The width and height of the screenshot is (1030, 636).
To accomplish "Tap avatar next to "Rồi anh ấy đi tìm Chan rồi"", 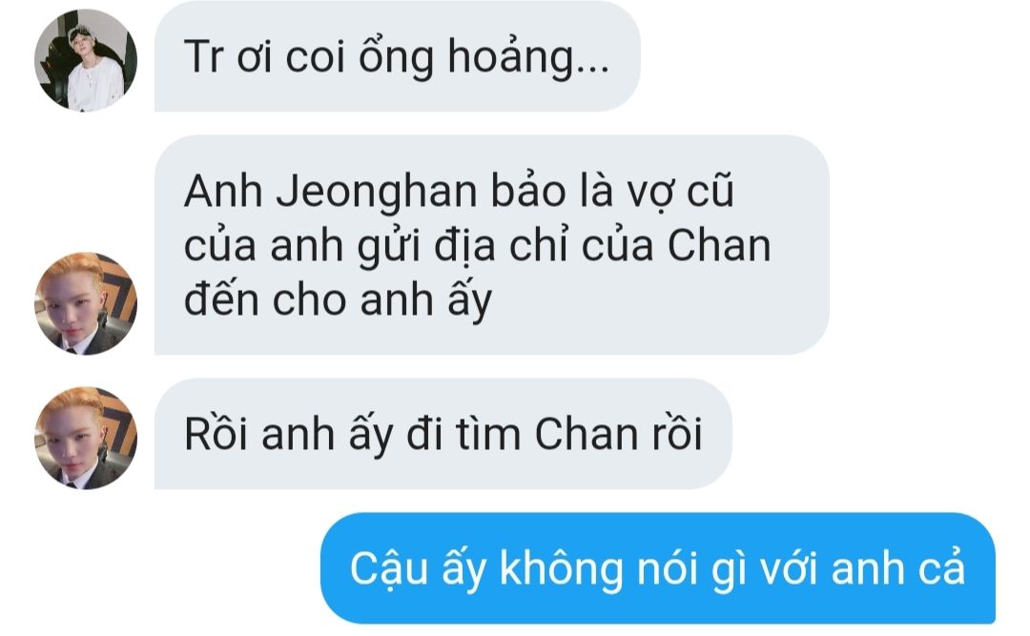I will 86,438.
